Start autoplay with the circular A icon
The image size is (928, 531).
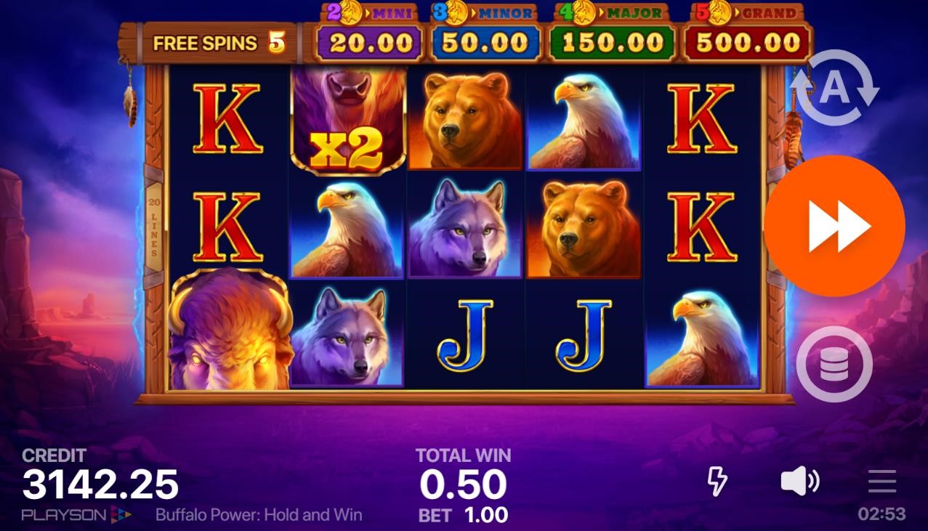pyautogui.click(x=834, y=88)
